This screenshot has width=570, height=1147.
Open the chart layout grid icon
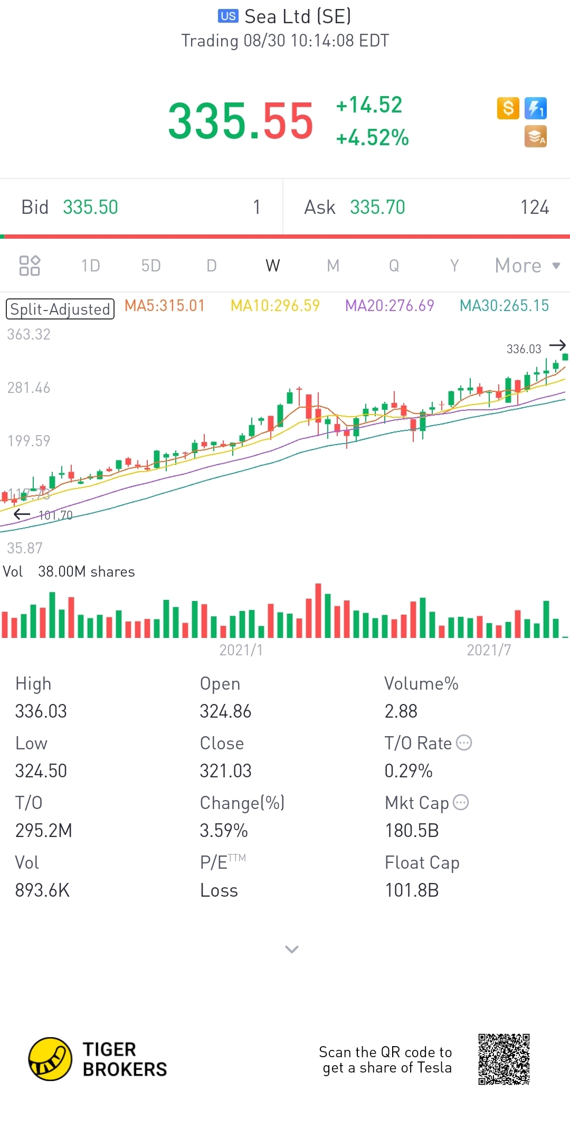pos(30,266)
